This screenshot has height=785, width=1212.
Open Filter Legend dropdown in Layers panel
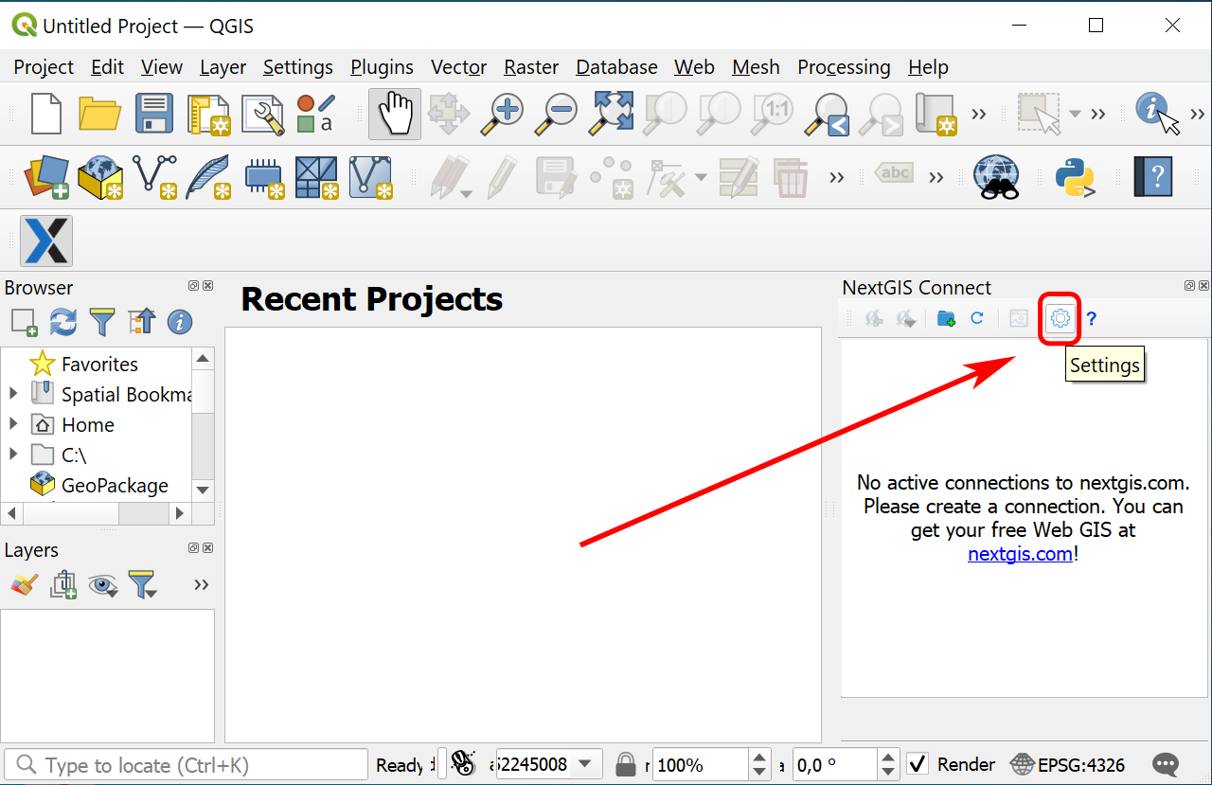click(x=143, y=584)
